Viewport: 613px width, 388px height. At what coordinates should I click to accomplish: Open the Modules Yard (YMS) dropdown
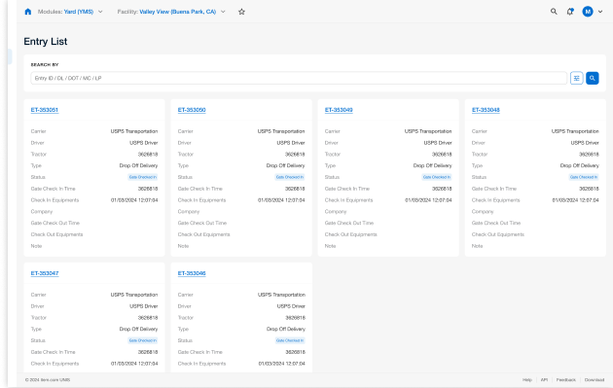70,12
